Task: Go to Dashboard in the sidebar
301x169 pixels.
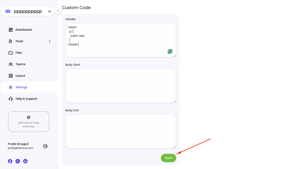Action: pos(24,30)
